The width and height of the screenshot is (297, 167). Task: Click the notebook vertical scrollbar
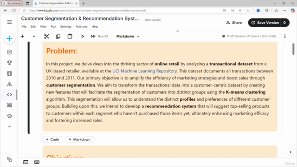(293, 49)
